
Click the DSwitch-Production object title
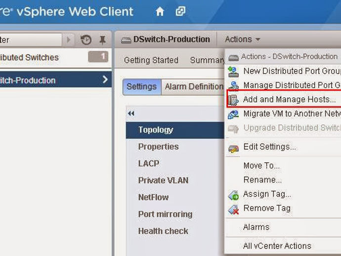[x=171, y=40]
